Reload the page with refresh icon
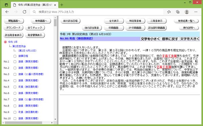Image resolution: width=203 pixels, height=126 pixels. click(x=24, y=12)
